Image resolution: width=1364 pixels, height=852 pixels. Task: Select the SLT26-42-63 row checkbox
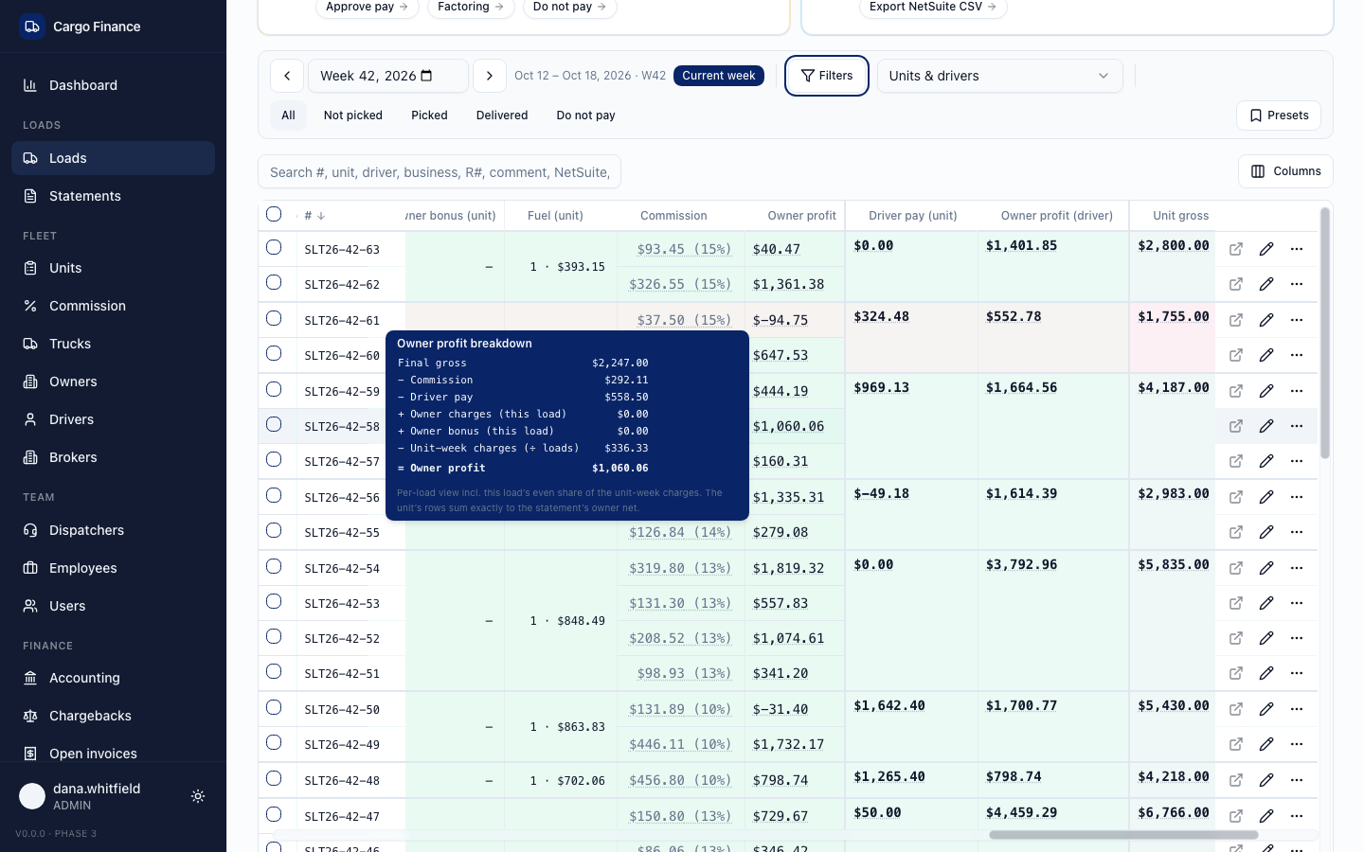274,247
